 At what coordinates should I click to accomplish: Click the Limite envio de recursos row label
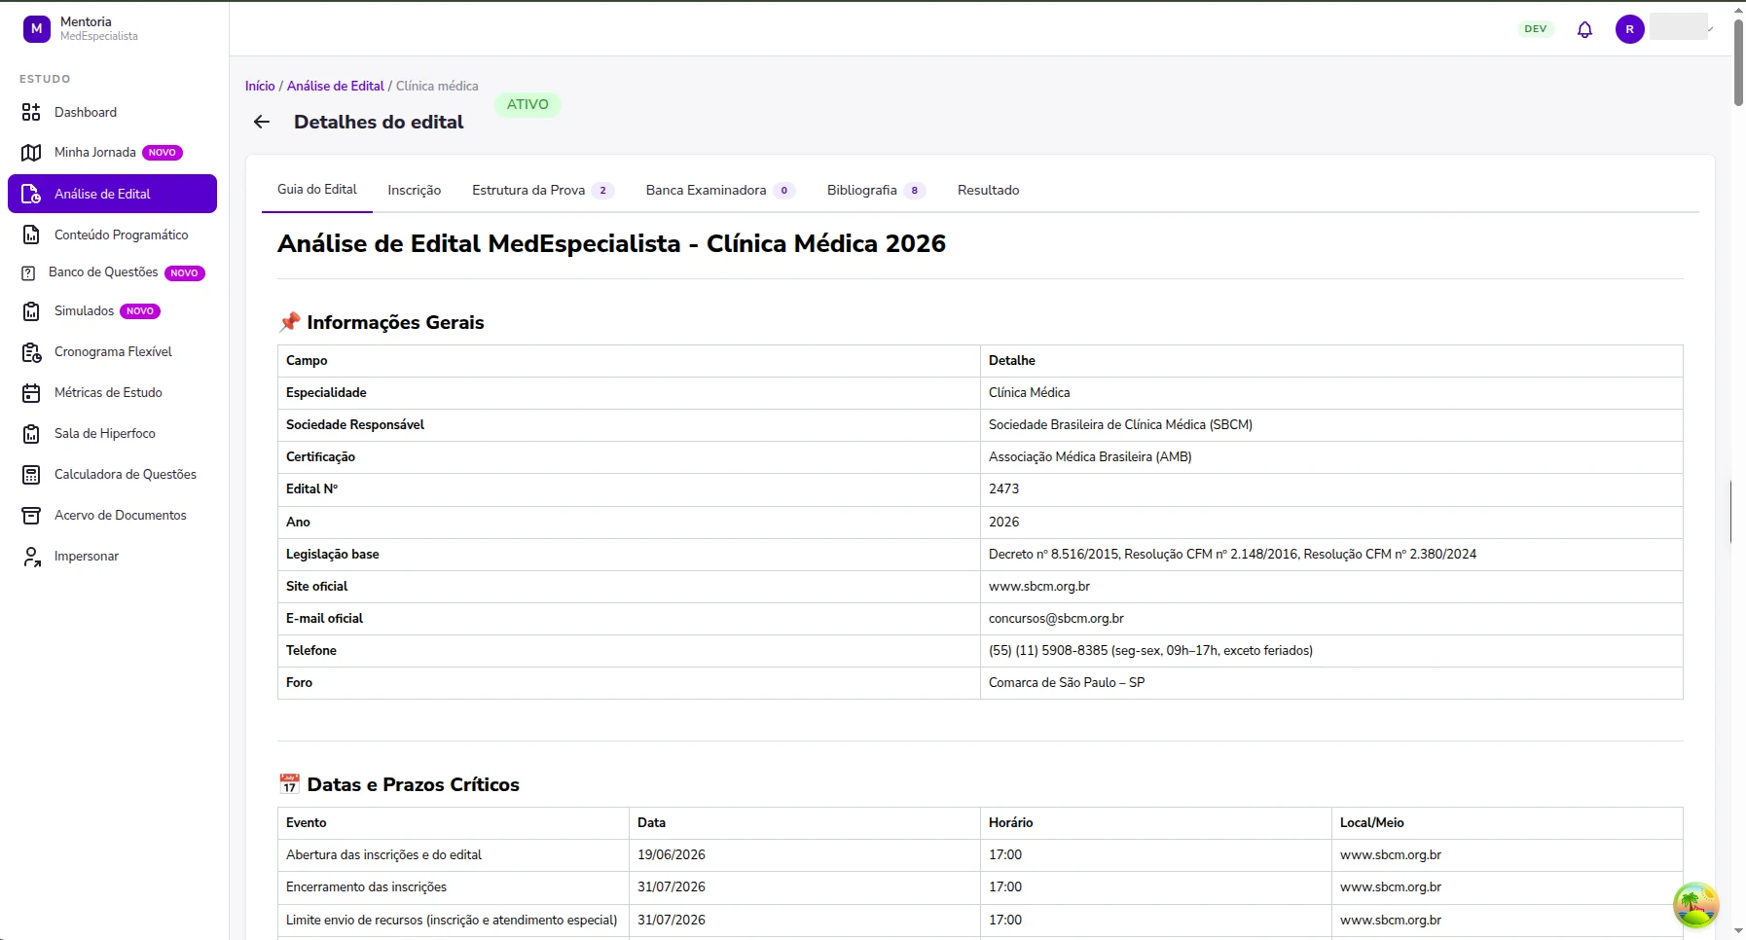point(452,921)
